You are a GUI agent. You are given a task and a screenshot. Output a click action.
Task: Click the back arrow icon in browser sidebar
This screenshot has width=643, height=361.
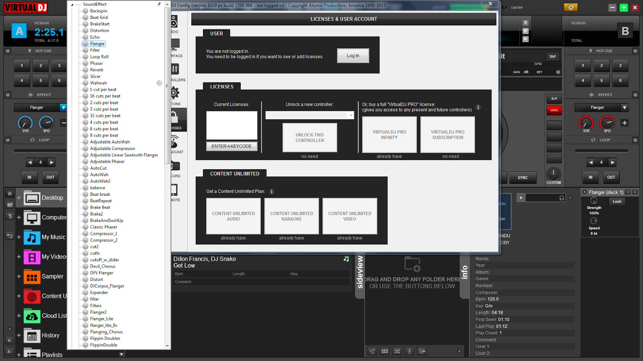[x=10, y=236]
